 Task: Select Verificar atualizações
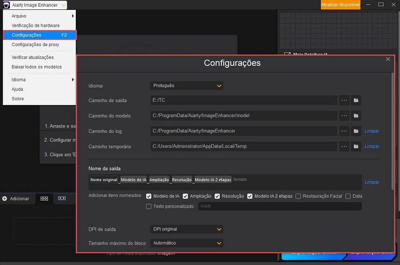tap(39, 57)
